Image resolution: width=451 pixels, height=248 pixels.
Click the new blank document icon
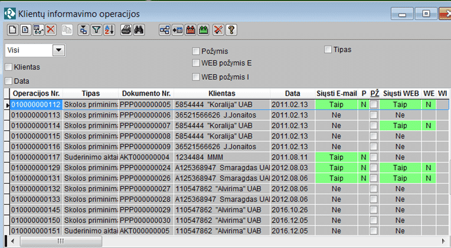click(x=11, y=29)
